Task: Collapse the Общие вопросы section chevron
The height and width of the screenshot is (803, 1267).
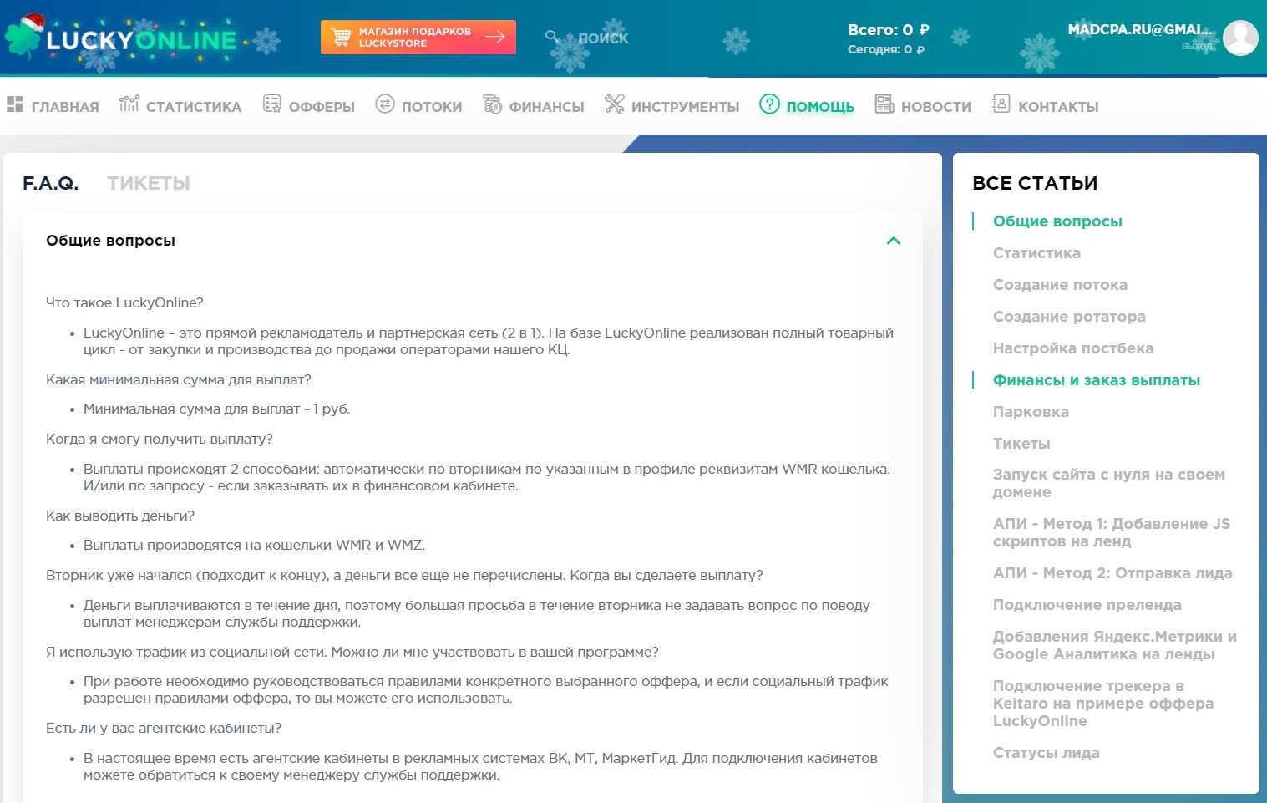Action: [x=893, y=241]
